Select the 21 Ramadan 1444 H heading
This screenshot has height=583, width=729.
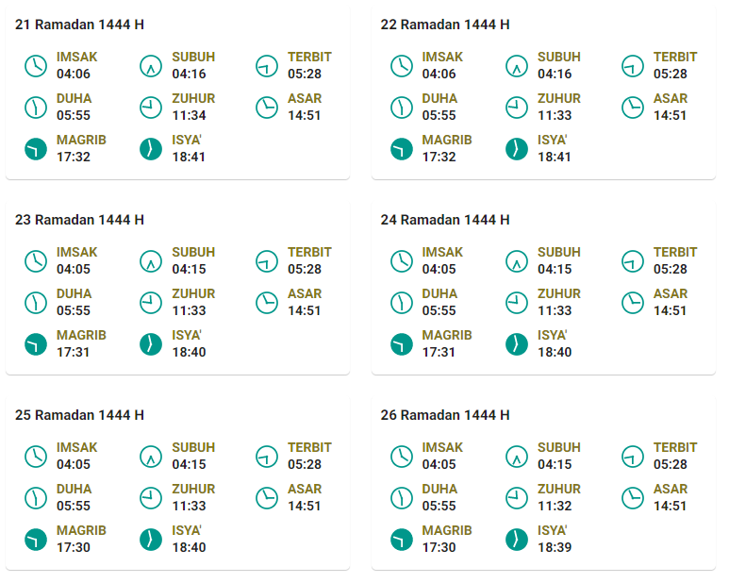[x=79, y=25]
